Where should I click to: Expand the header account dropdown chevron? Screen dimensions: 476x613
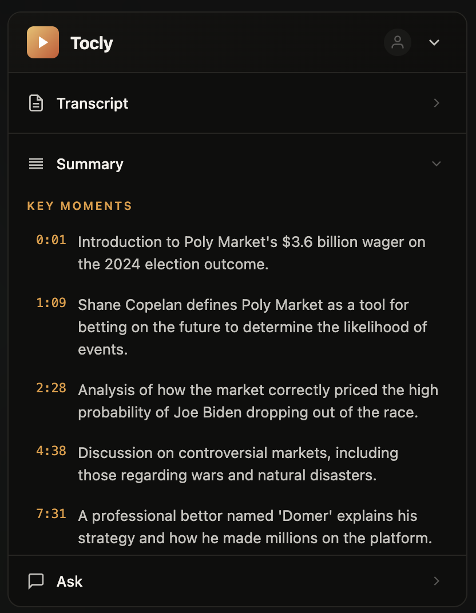pos(434,42)
